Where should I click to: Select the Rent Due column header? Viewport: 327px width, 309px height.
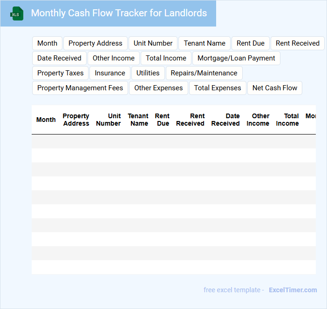point(162,120)
